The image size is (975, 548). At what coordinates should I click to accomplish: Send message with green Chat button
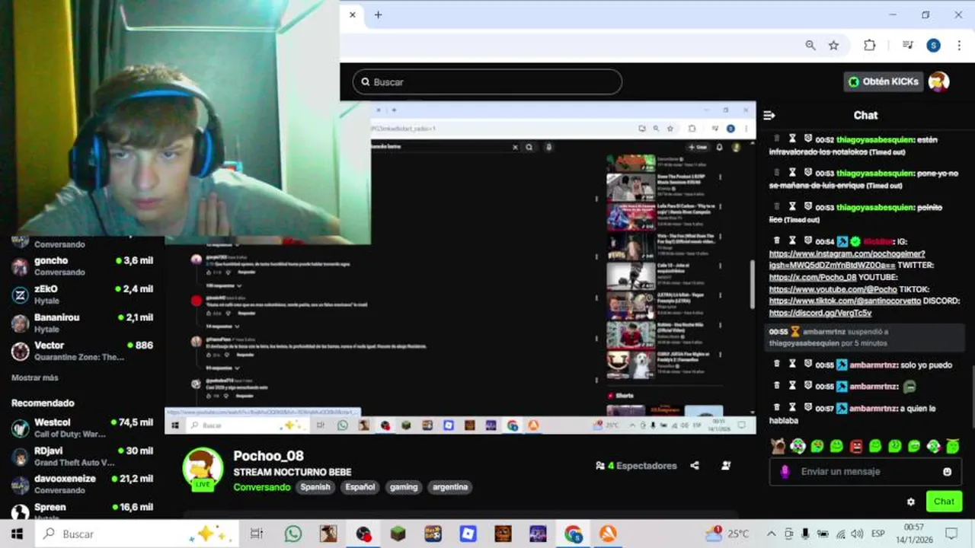point(944,502)
